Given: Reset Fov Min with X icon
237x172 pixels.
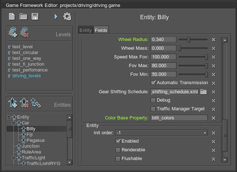Looking at the screenshot, I should [213, 74].
